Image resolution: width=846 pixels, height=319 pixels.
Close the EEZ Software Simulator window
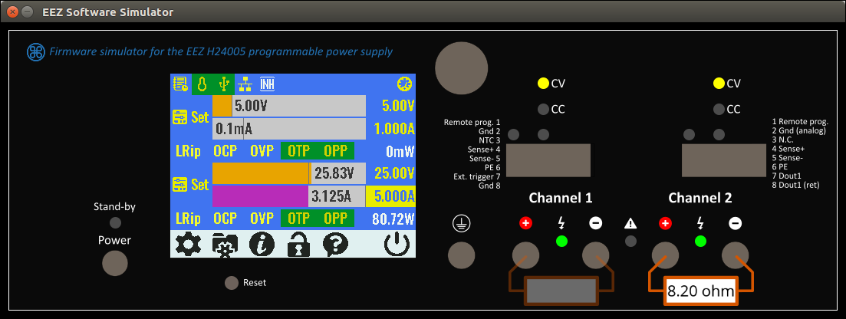point(14,12)
